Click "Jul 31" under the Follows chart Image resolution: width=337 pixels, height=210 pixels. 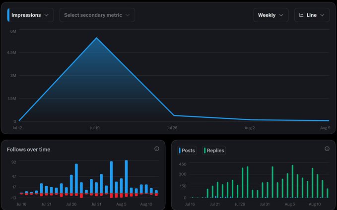point(96,204)
